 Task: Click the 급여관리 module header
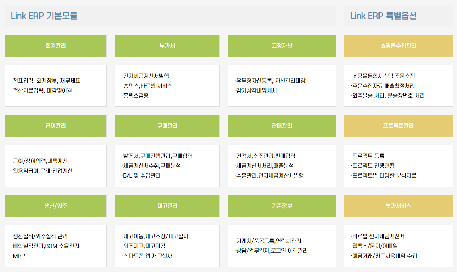tap(55, 126)
